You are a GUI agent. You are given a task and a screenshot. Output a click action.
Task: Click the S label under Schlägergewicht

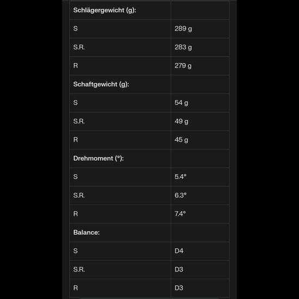coord(76,29)
